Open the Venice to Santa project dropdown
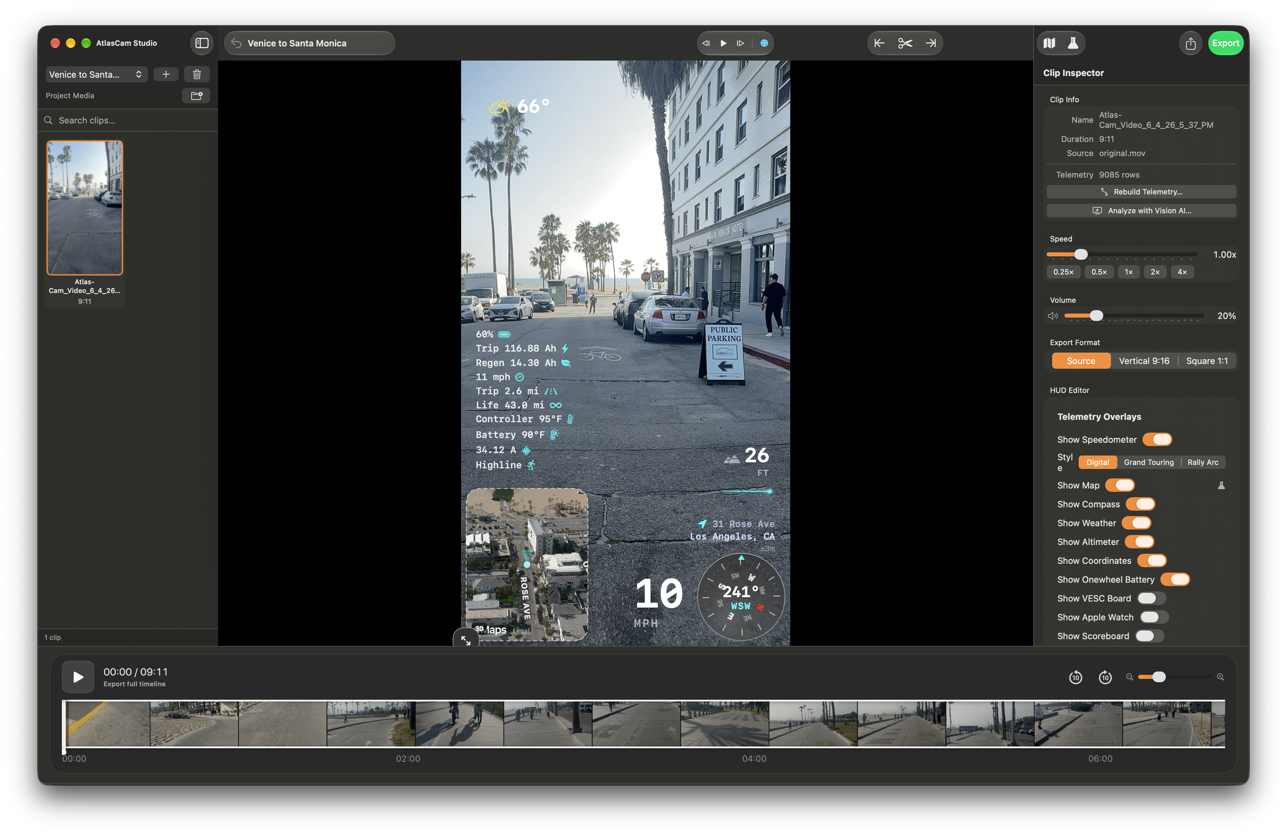 (97, 75)
